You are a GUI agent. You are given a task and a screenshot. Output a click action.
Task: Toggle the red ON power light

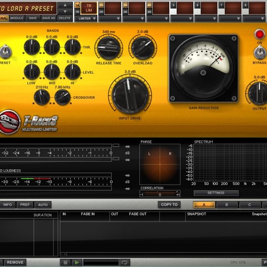(x=260, y=34)
